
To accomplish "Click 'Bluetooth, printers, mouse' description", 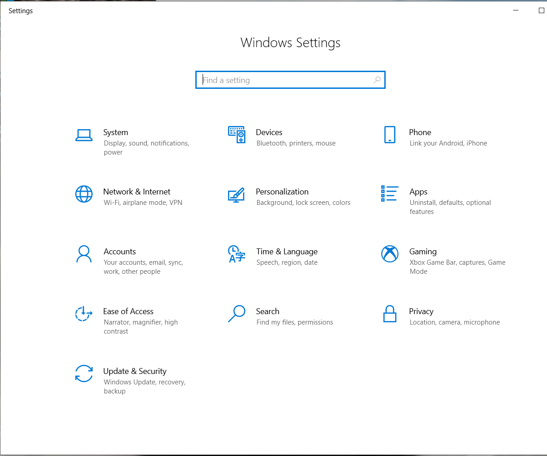I will click(x=296, y=143).
